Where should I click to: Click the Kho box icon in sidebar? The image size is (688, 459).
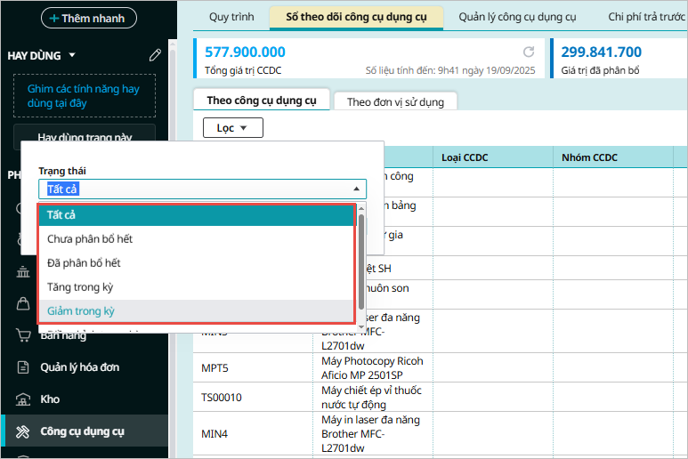coord(22,399)
